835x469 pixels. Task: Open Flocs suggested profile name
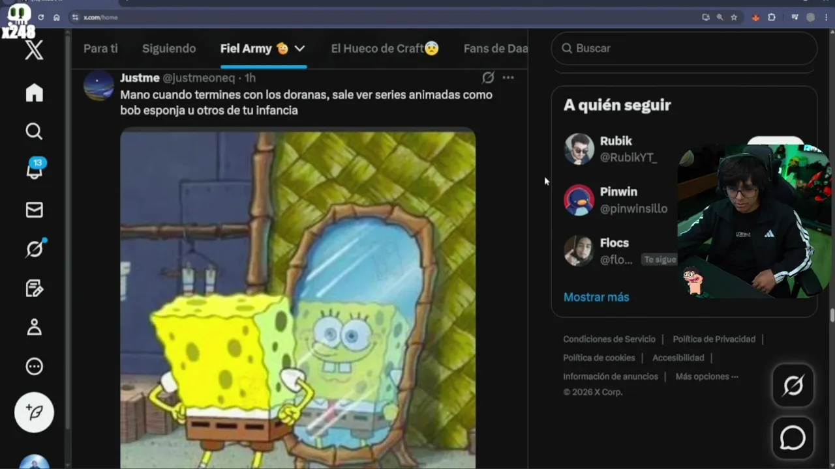pos(615,243)
